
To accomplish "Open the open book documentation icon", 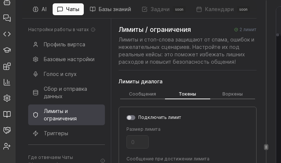I will (7, 114).
